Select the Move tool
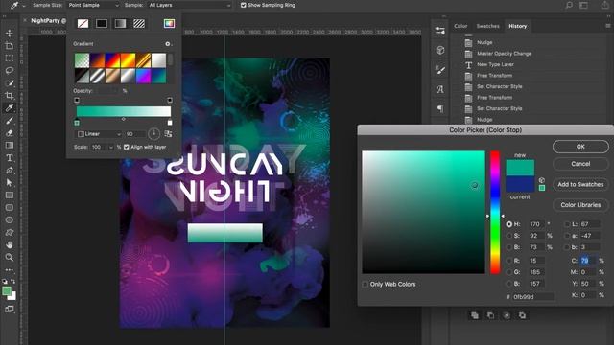This screenshot has width=614, height=345. pyautogui.click(x=10, y=34)
